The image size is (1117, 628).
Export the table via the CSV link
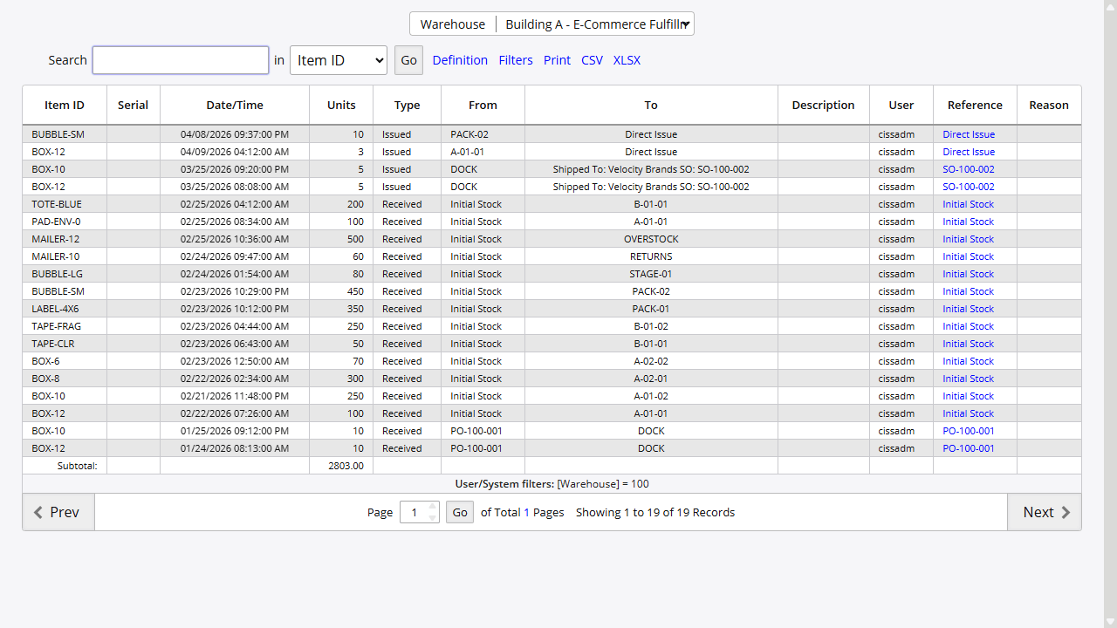pos(592,60)
